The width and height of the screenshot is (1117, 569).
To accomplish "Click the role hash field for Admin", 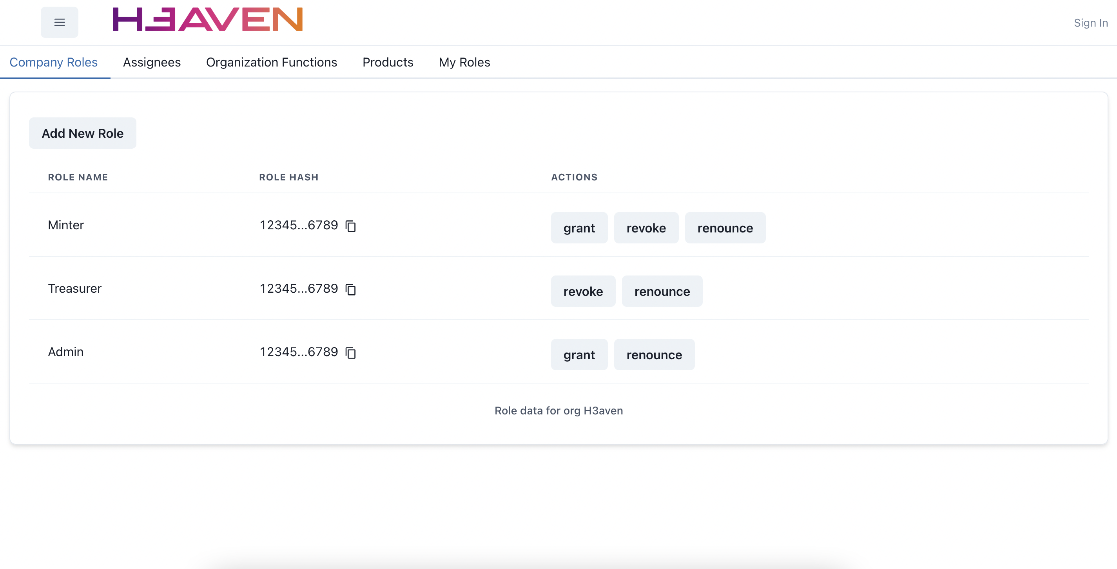I will point(299,351).
